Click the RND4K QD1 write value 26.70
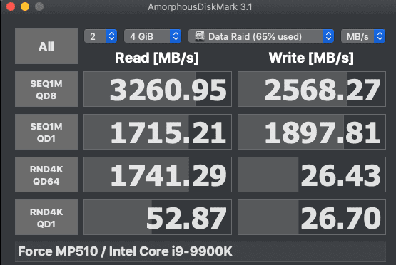The height and width of the screenshot is (265, 396). (x=312, y=217)
